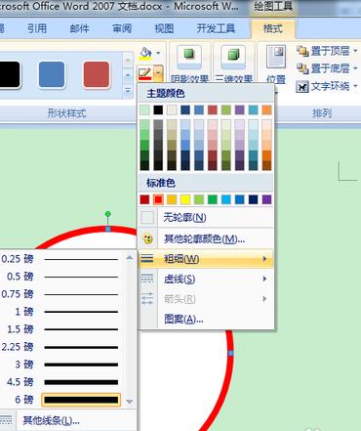The image size is (361, 431).
Task: Click the palette icon beside 其他轮廓颜色
Action: pyautogui.click(x=147, y=239)
